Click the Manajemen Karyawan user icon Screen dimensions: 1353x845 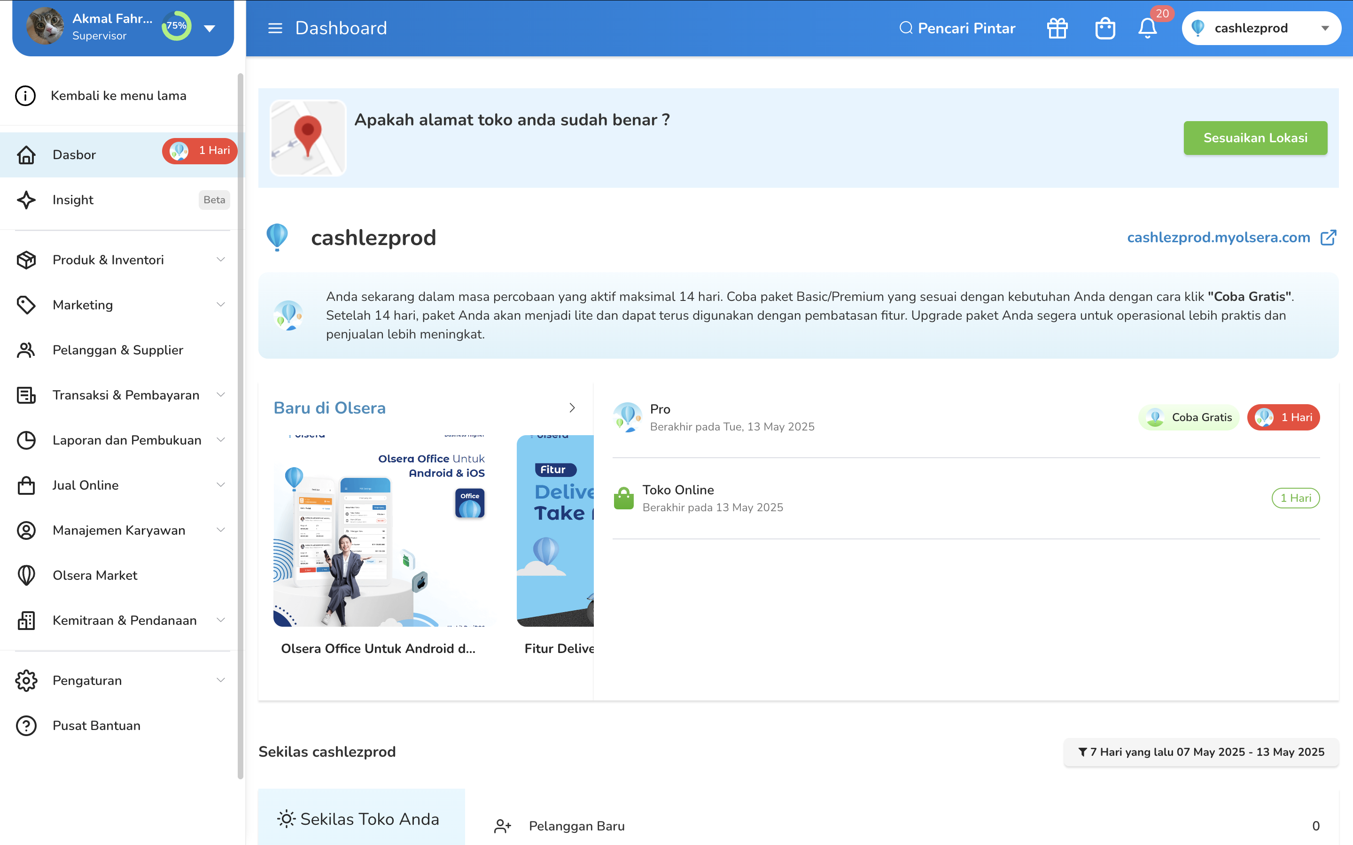(26, 530)
